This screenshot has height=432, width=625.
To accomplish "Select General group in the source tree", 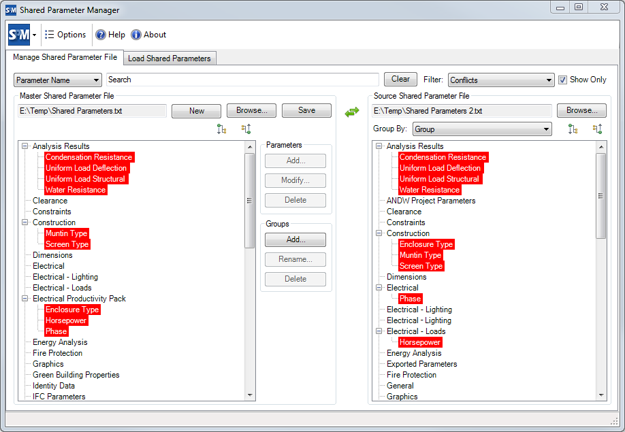I will 400,386.
